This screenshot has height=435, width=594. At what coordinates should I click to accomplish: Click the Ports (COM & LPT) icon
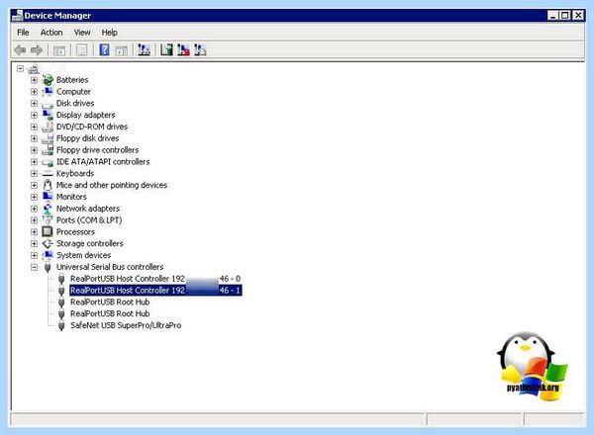(48, 220)
